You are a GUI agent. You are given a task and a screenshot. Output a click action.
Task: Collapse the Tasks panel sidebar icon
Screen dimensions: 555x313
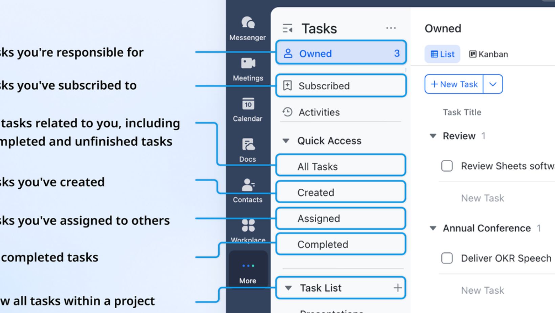[287, 29]
